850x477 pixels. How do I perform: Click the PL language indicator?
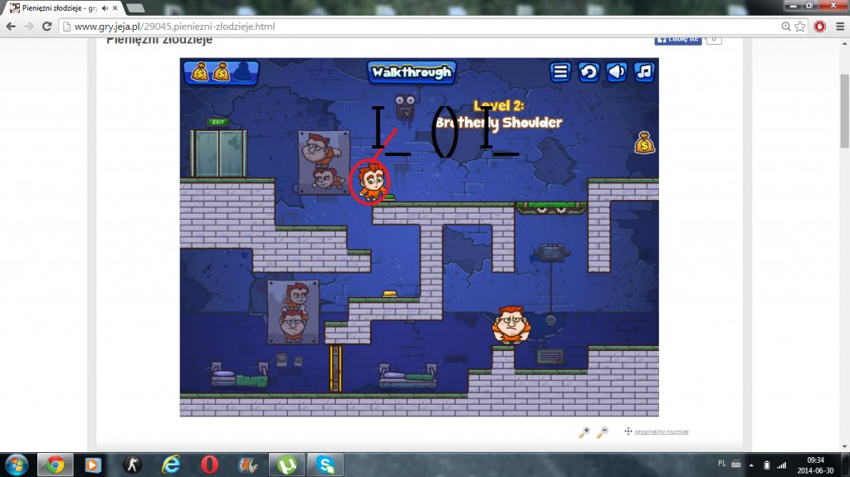pyautogui.click(x=722, y=464)
